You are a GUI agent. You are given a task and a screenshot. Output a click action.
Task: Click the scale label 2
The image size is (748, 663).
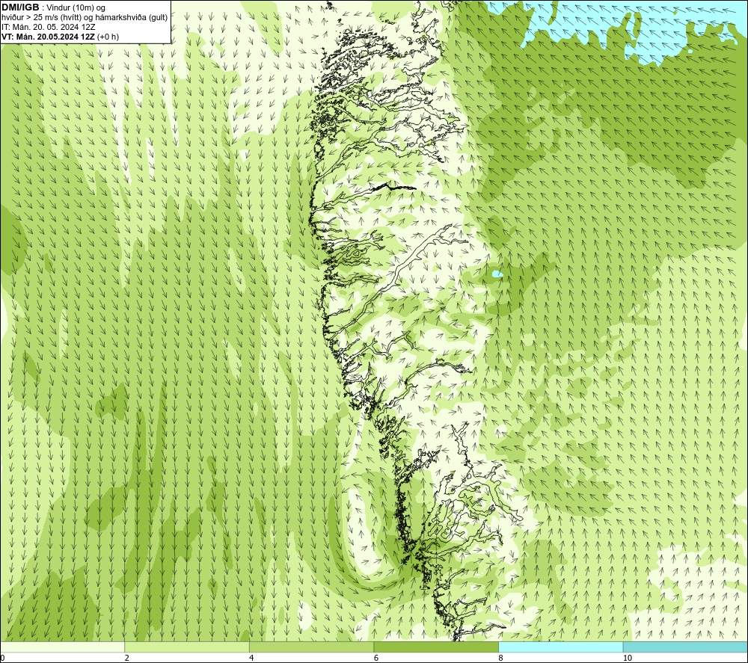point(127,658)
